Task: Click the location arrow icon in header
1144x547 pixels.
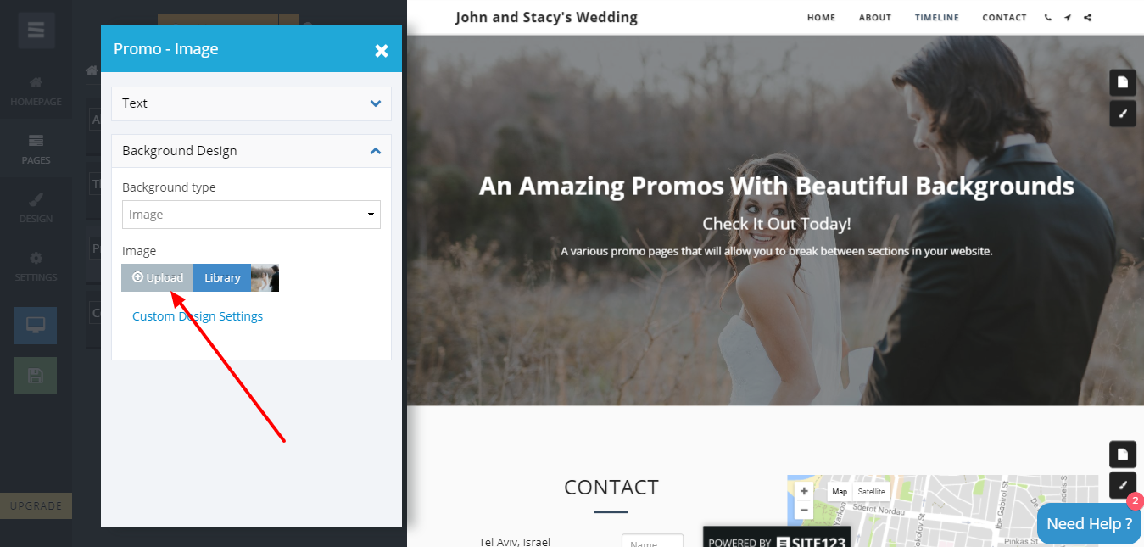Action: pyautogui.click(x=1068, y=17)
